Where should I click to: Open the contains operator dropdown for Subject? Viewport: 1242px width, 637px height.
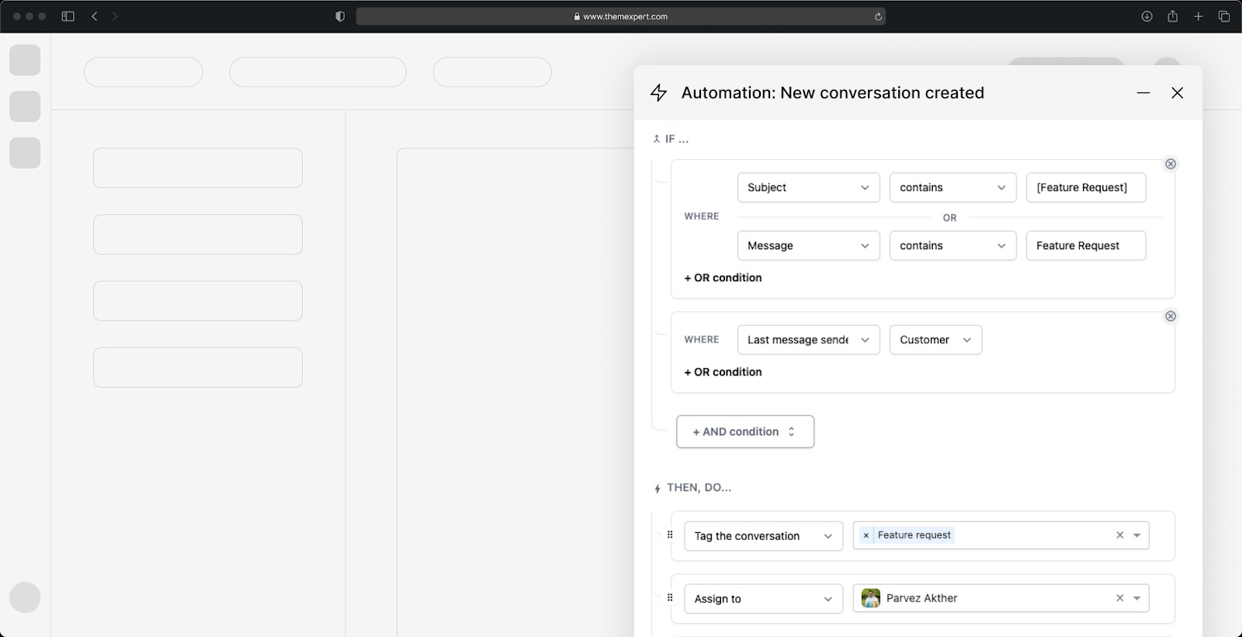pos(952,187)
